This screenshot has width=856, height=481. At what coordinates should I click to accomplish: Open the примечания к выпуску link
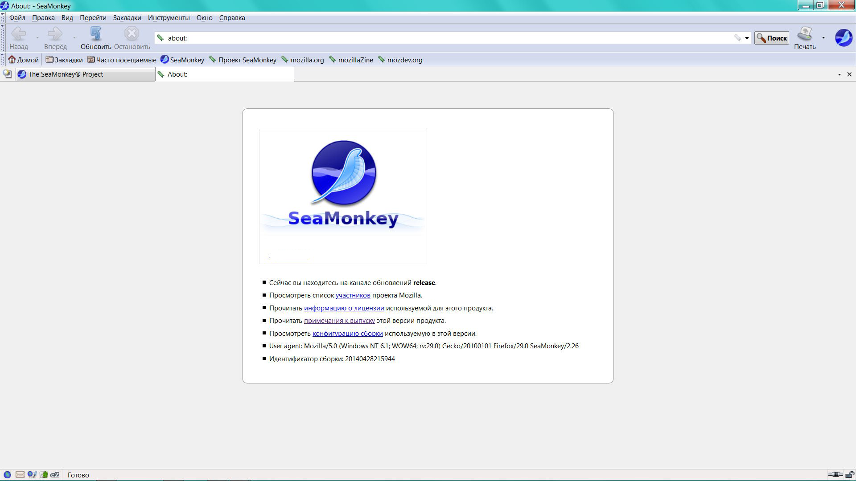click(x=339, y=321)
